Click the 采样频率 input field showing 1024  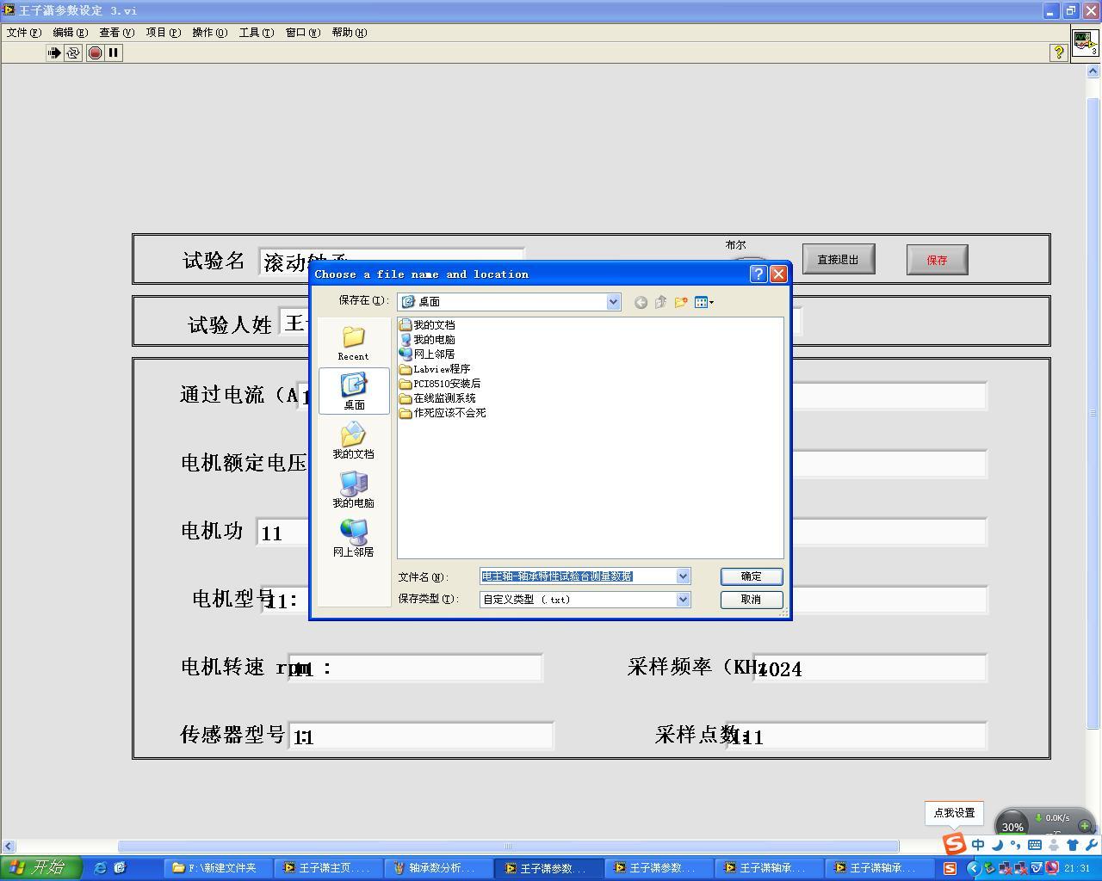tap(870, 668)
